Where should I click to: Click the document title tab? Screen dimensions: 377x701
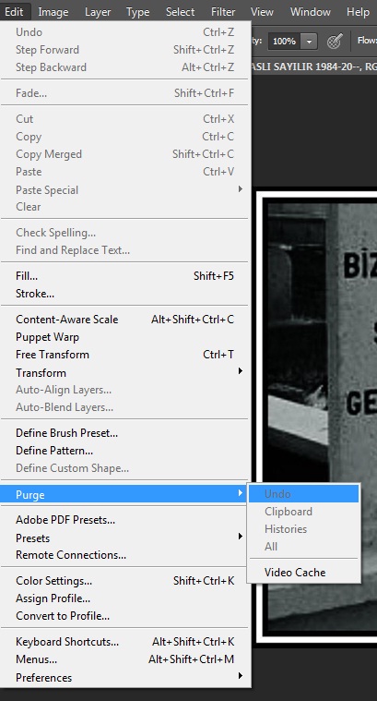click(314, 66)
